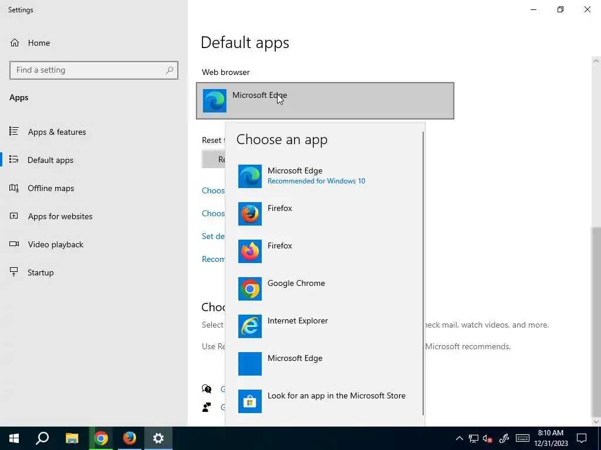Open File Explorer from taskbar
The width and height of the screenshot is (601, 450).
coord(72,438)
